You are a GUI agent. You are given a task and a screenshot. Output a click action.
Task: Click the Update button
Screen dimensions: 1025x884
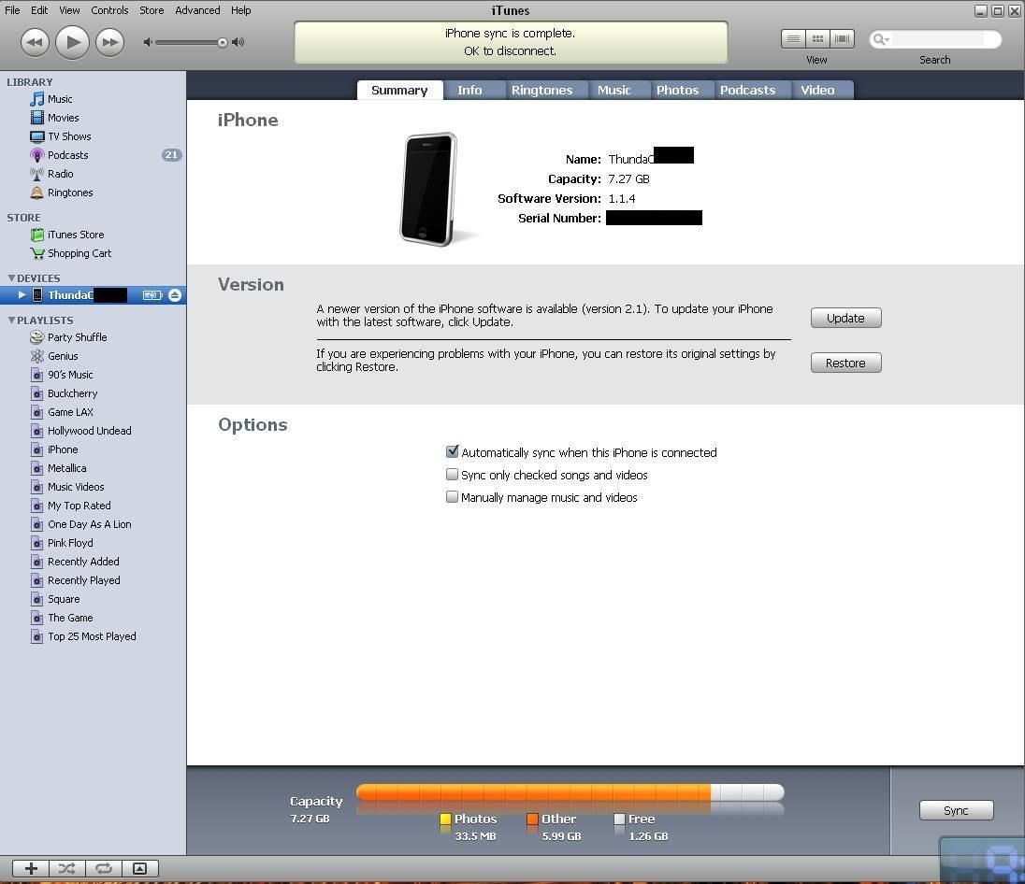[845, 319]
